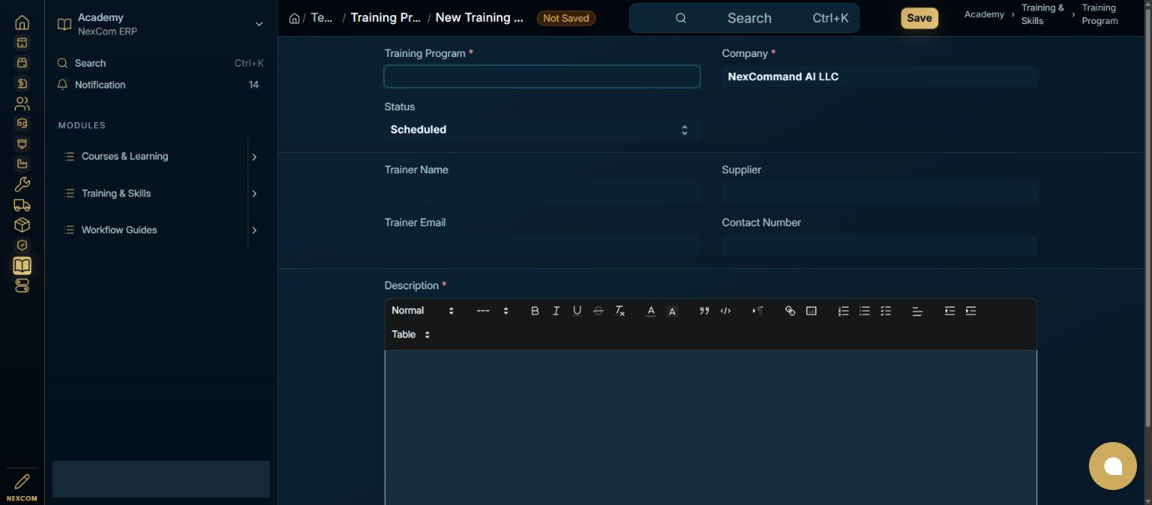Click Academy breadcrumb at top right
The image size is (1152, 505).
(x=984, y=14)
